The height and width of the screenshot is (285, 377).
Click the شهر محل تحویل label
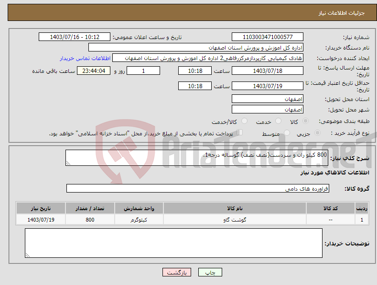(349, 110)
